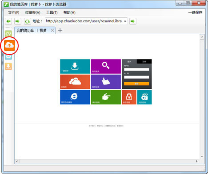Select the blue envelope mail sidebar icon
The height and width of the screenshot is (174, 208).
(x=8, y=57)
